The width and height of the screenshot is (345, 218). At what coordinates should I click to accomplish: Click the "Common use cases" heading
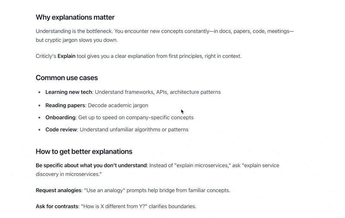click(x=67, y=78)
